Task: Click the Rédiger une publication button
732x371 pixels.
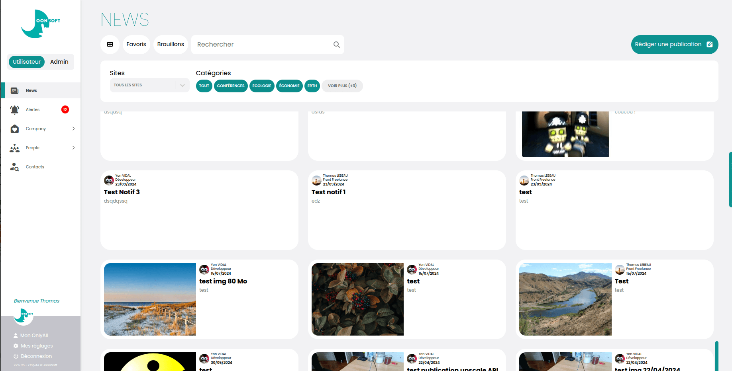Action: tap(674, 44)
